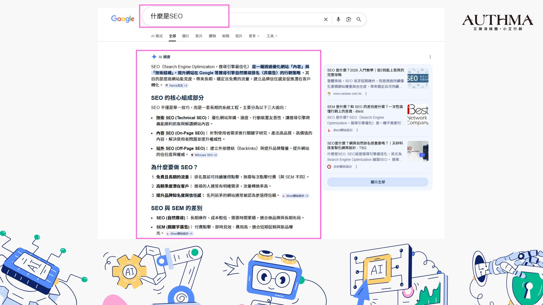Click the AUTHMA logo
Image resolution: width=543 pixels, height=305 pixels.
498,23
